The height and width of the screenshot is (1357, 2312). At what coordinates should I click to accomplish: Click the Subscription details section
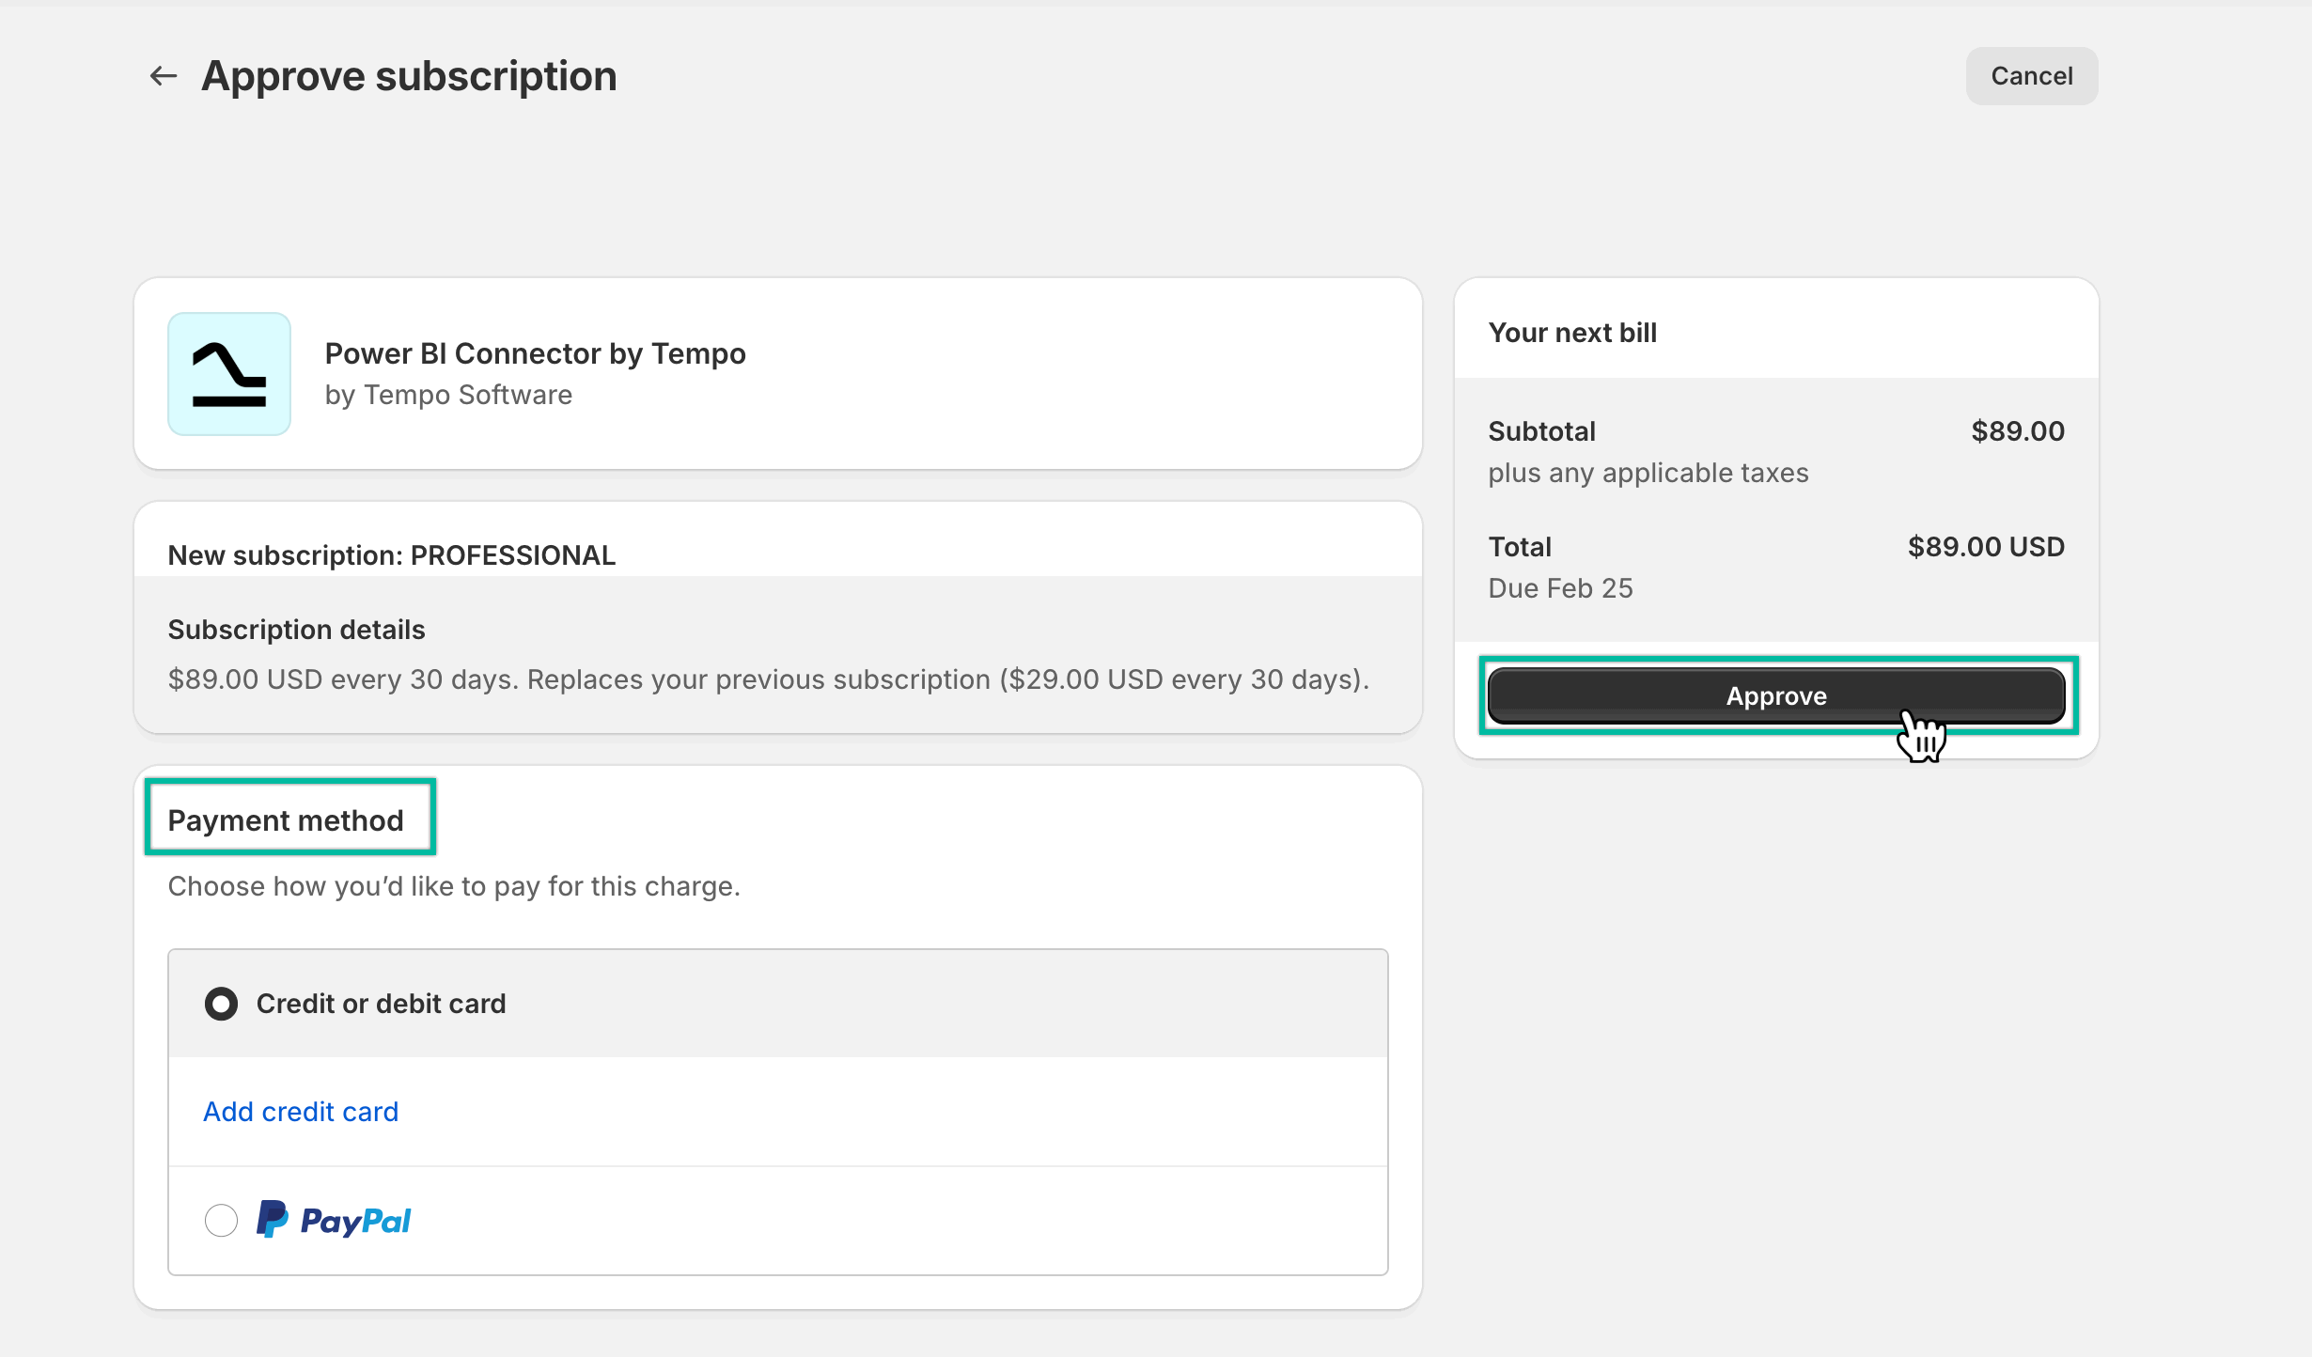click(296, 629)
